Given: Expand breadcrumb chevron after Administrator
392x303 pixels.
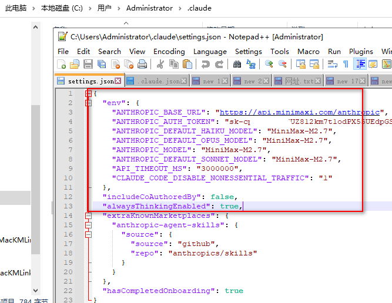Looking at the screenshot, I should [180, 8].
